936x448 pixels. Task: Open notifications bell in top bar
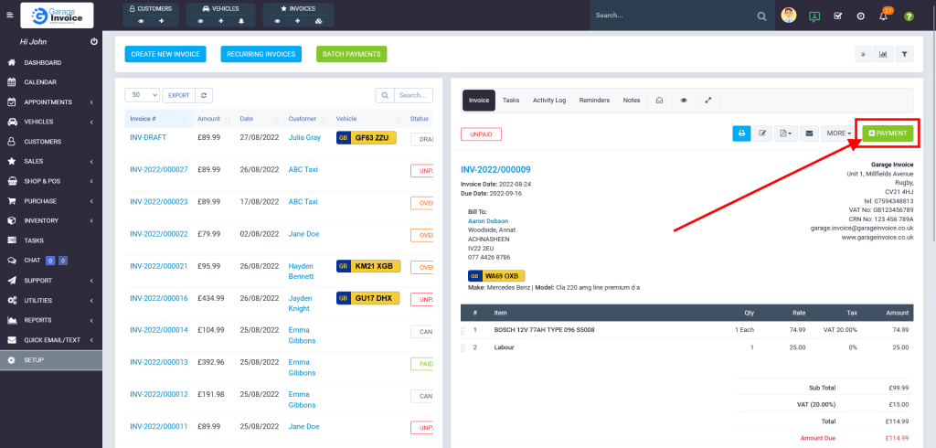[882, 16]
